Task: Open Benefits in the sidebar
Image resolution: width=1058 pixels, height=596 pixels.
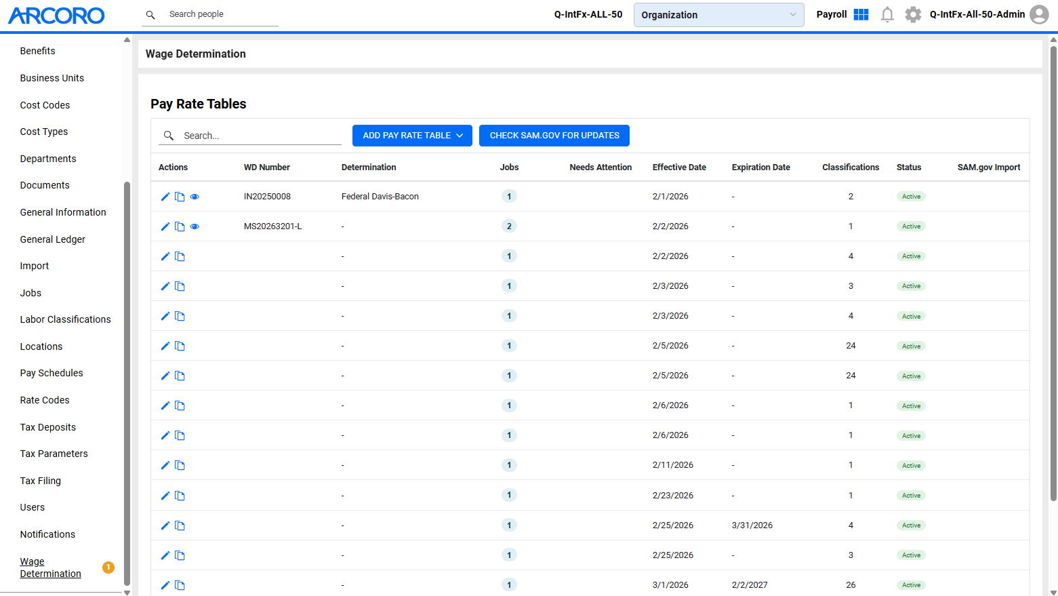Action: (38, 51)
